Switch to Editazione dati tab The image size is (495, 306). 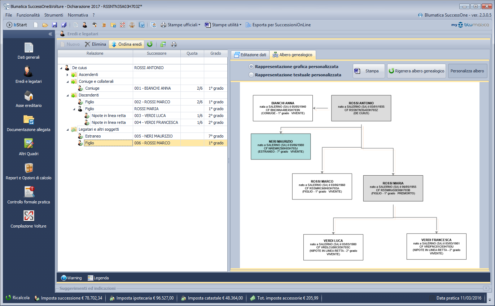[x=250, y=55]
